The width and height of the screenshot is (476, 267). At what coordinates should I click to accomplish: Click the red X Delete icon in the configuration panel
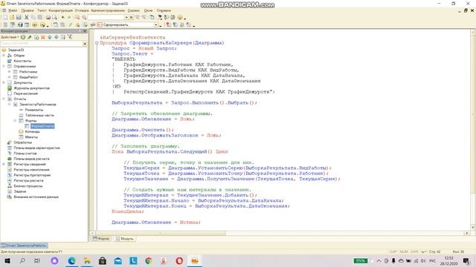[x=43, y=37]
